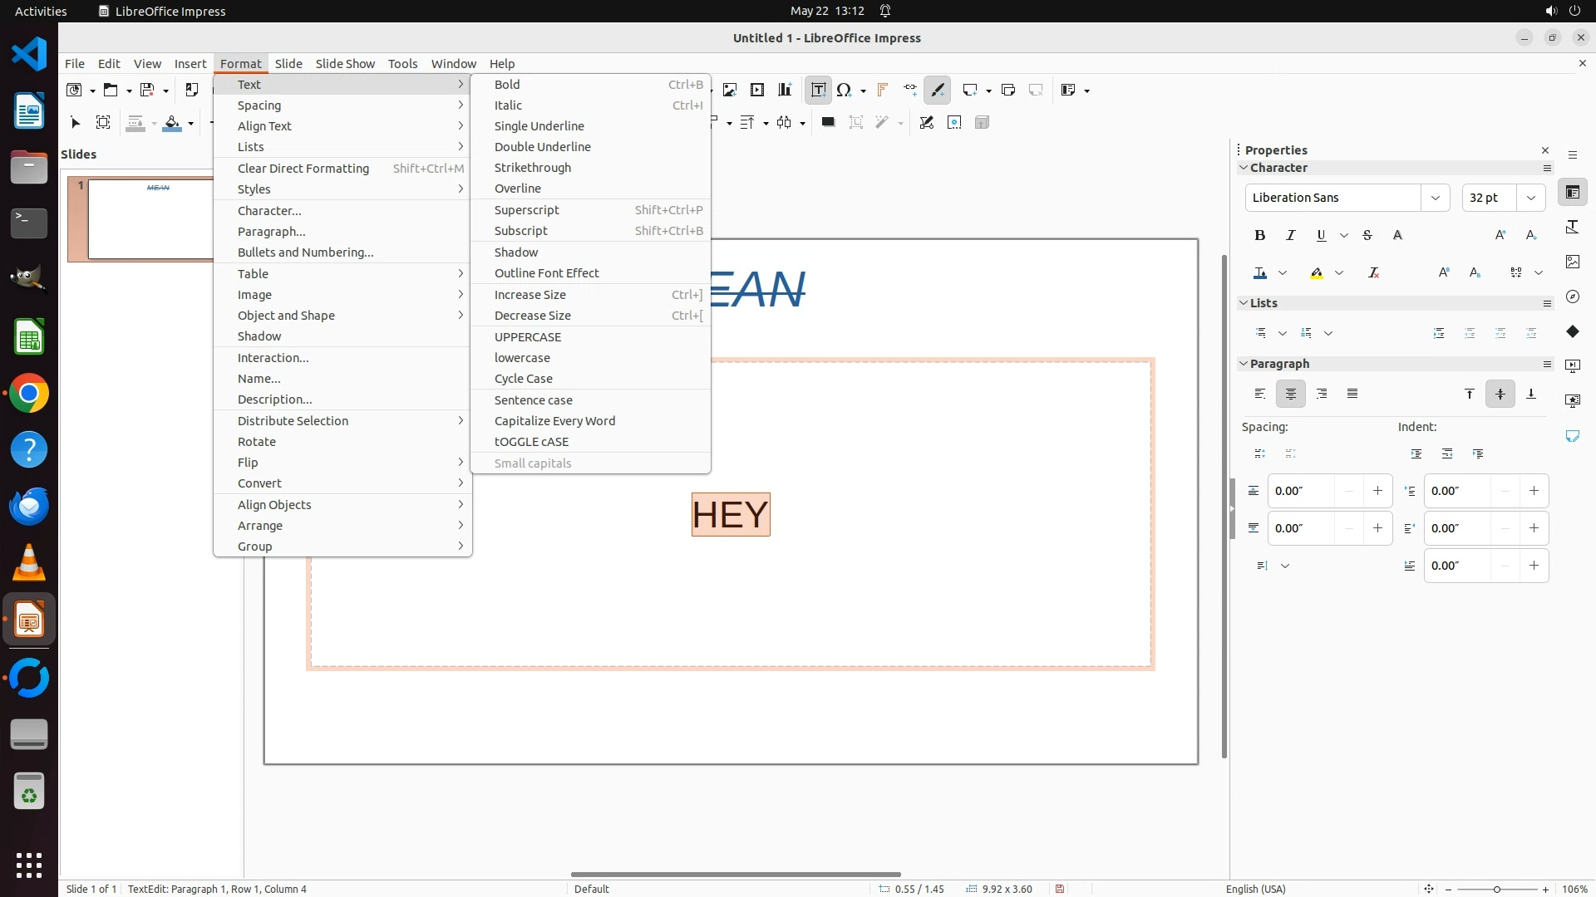
Task: Toggle Align Top vertical alignment
Action: (x=1470, y=394)
